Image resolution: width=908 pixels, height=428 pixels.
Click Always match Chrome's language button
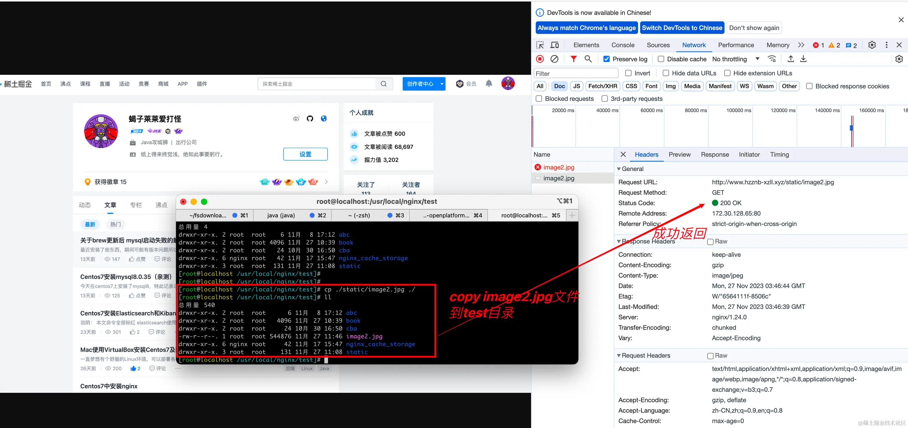tap(586, 28)
